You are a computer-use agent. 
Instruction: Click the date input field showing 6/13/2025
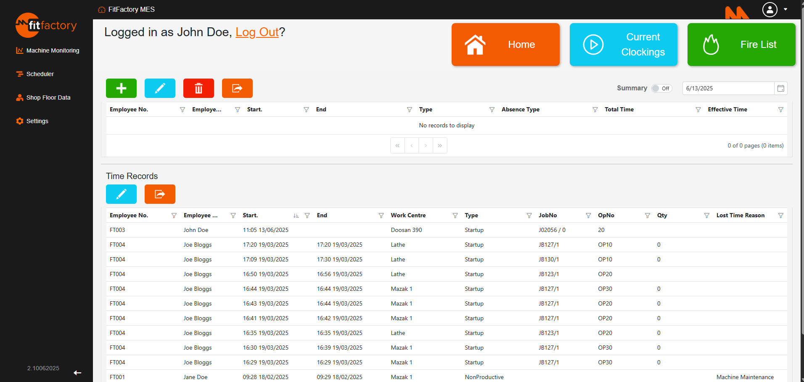point(727,88)
